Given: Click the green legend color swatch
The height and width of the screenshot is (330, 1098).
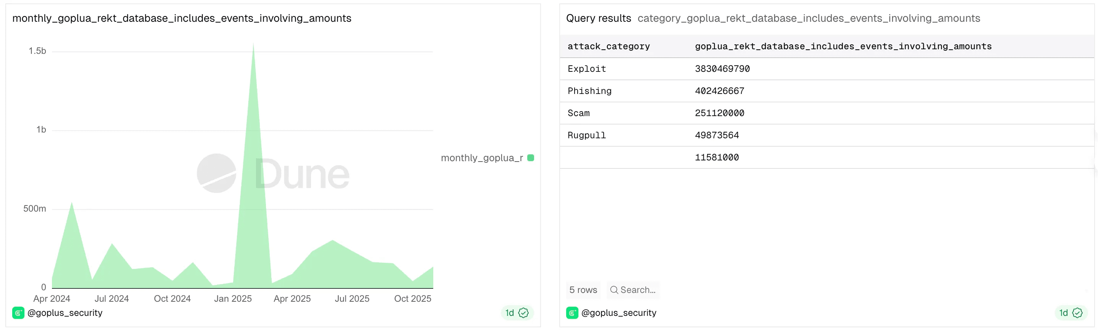Looking at the screenshot, I should point(531,158).
